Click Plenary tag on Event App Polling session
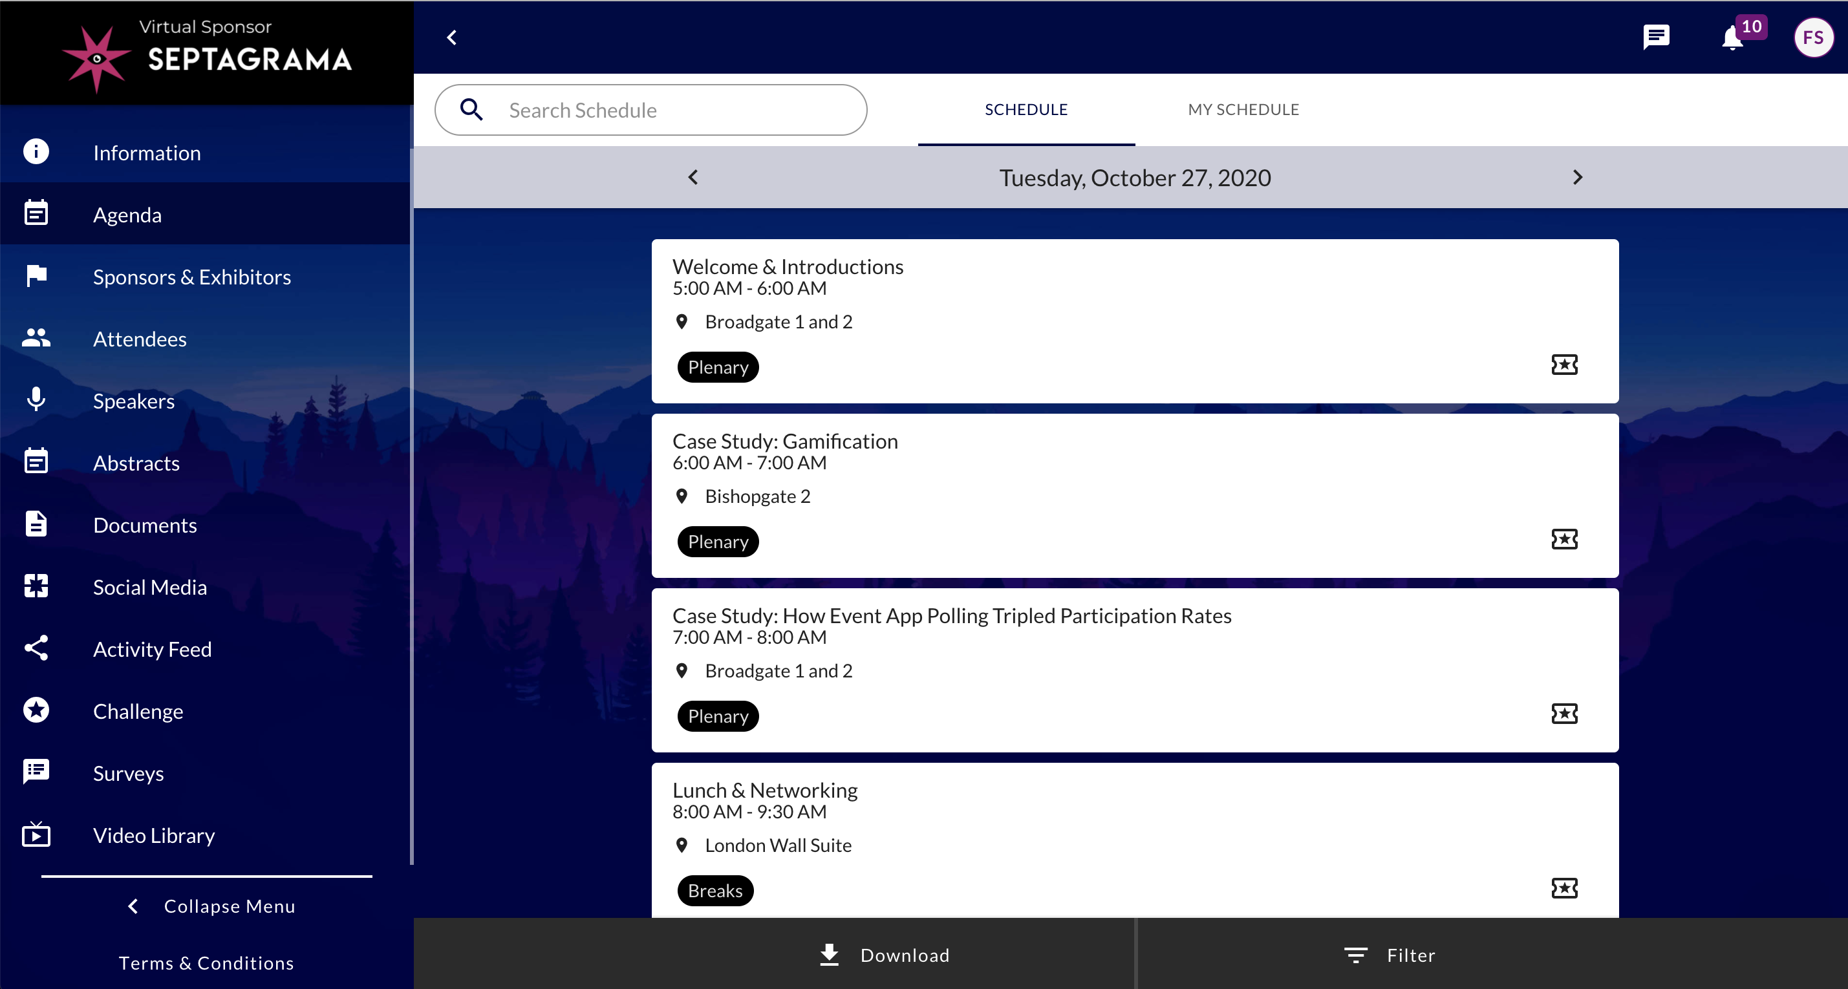The width and height of the screenshot is (1848, 989). (718, 716)
